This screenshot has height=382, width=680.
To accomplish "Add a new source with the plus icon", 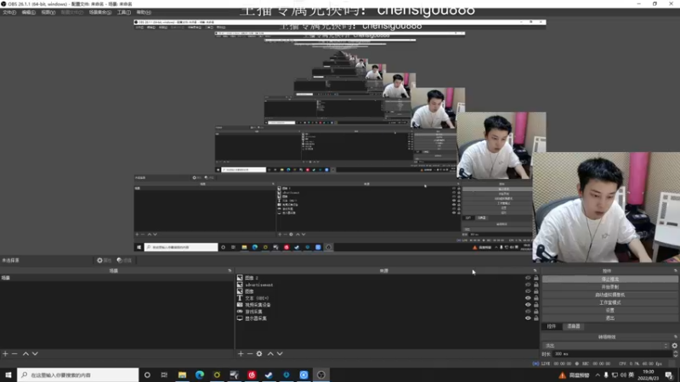I will (241, 354).
